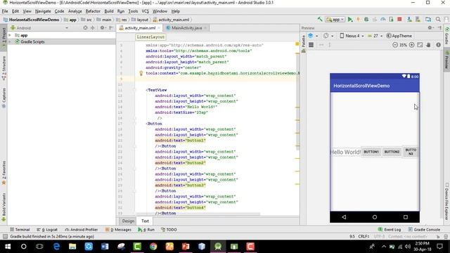Open the Messages tool window
Viewport: 450px width, 253px height.
tap(119, 230)
